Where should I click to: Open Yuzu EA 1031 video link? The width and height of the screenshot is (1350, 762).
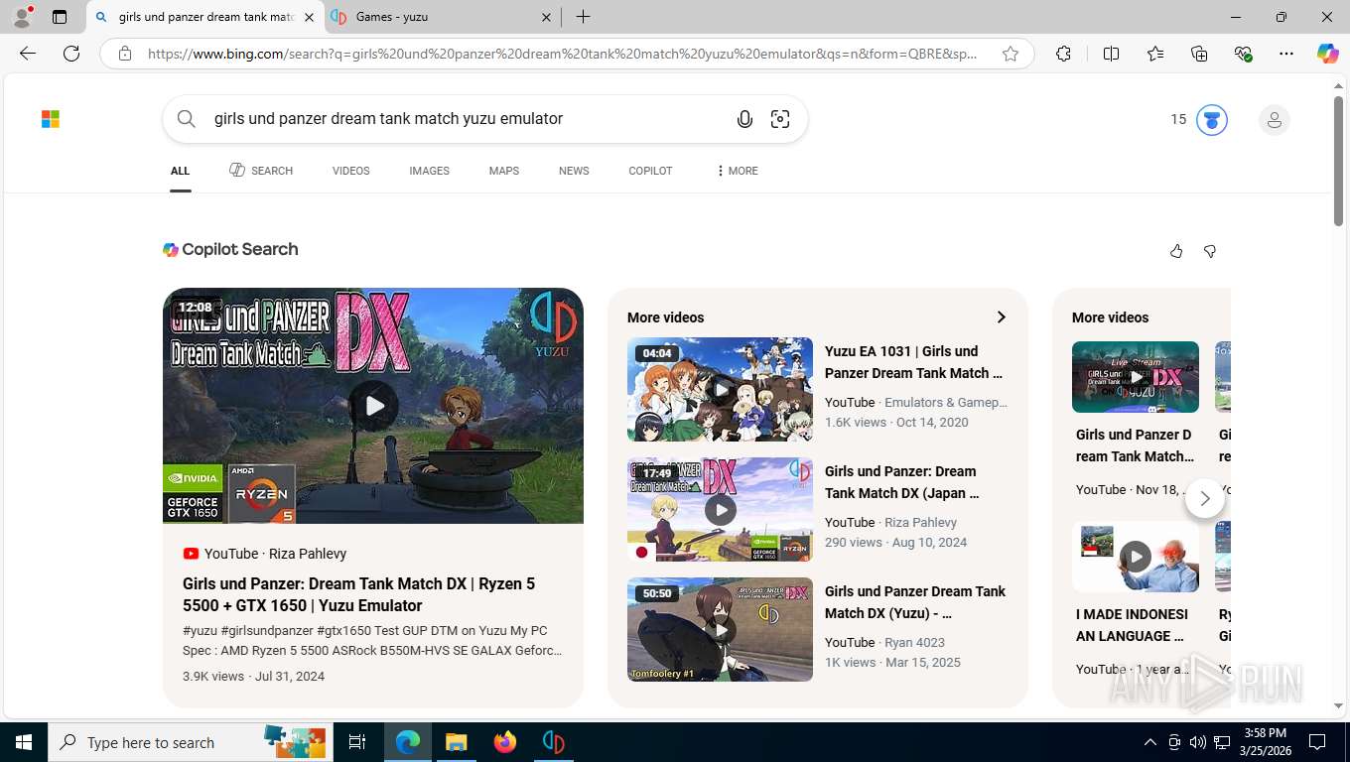913,362
